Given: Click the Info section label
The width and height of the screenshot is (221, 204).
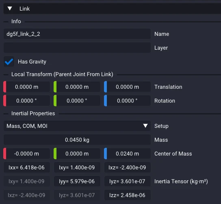Looking at the screenshot, I should click(16, 21).
